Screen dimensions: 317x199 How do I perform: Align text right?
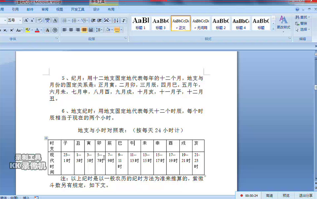point(78,30)
